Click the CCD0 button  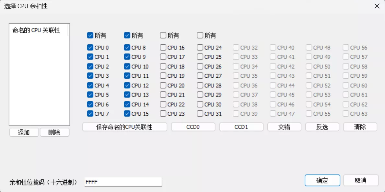[193, 127]
